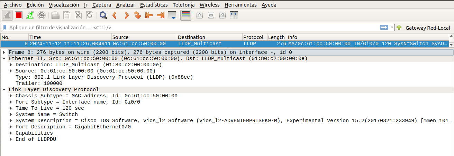454x156 pixels.
Task: Zoom in packet text icon
Action: 200,15
